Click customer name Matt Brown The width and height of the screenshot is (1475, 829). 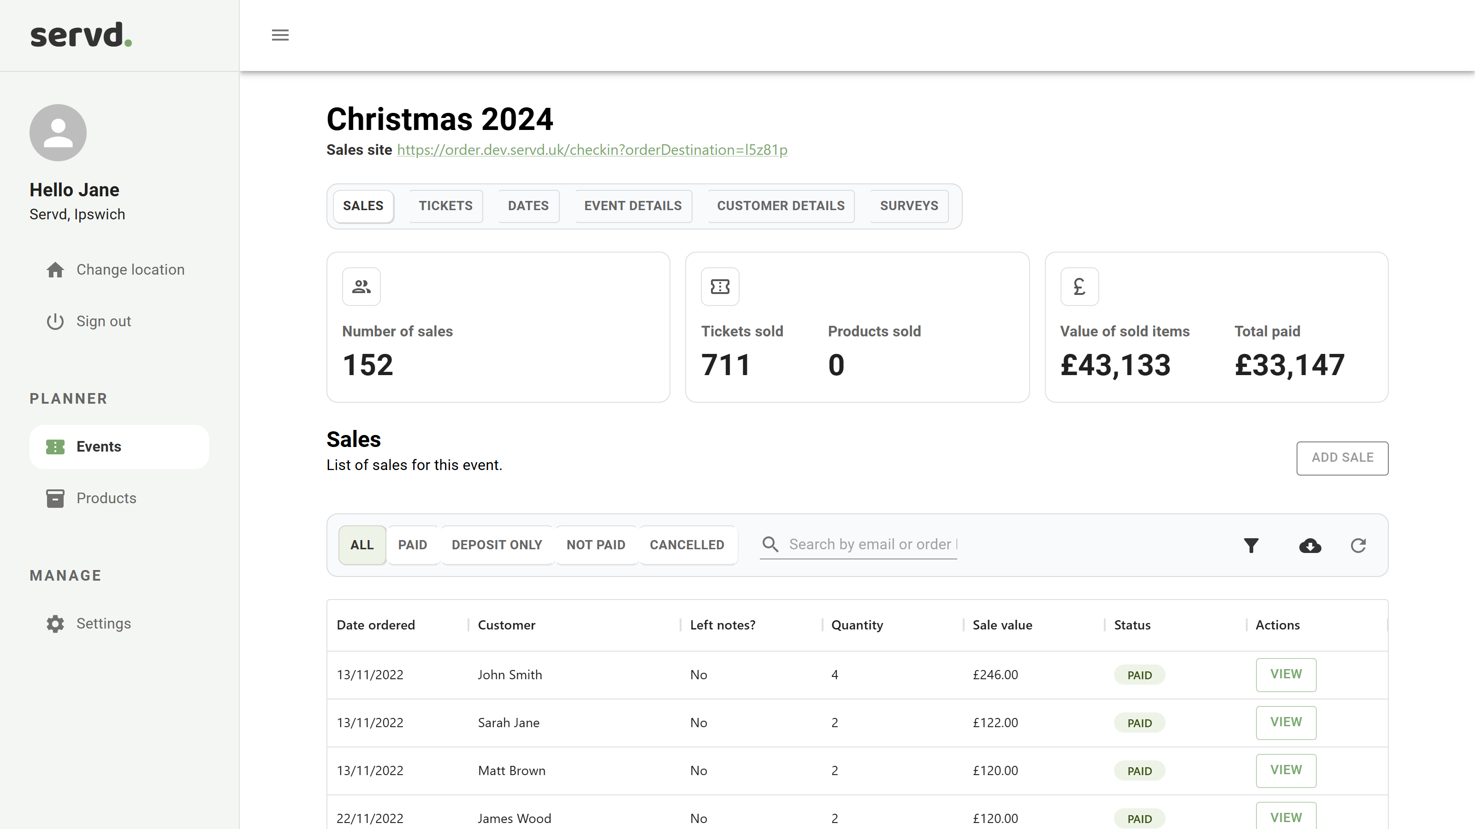(511, 770)
